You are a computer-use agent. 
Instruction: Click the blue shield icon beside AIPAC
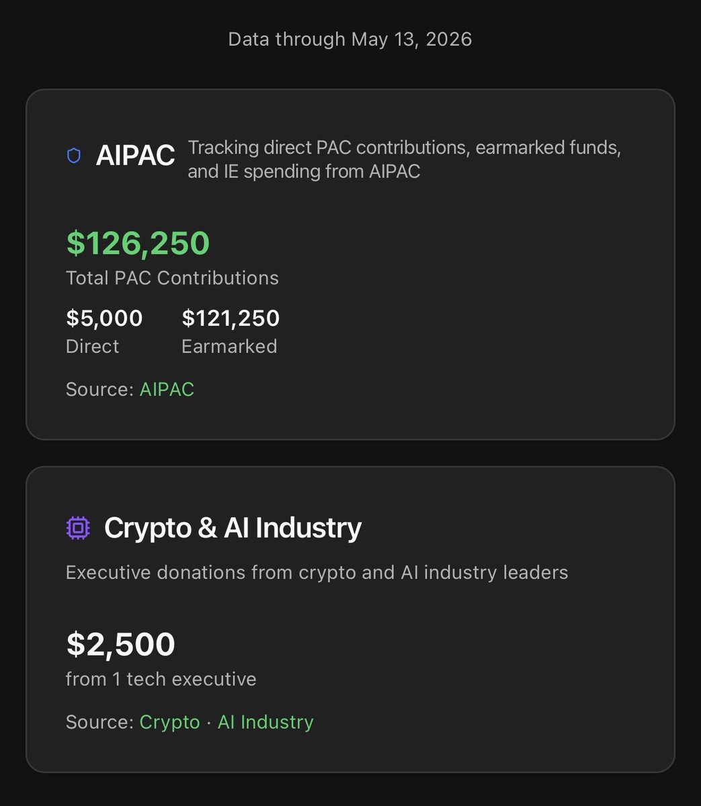(x=74, y=156)
